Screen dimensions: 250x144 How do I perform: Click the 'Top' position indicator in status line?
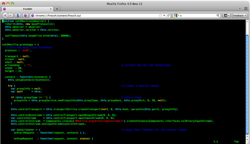(236, 141)
